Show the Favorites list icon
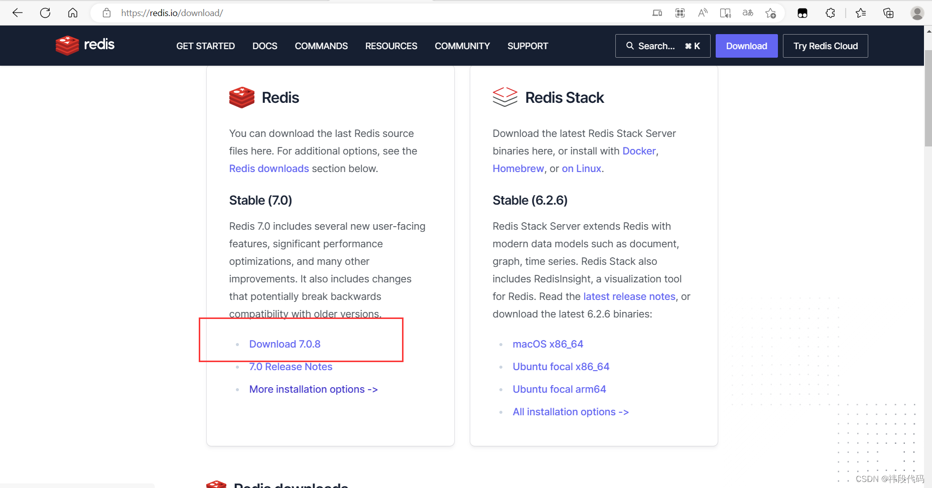932x488 pixels. tap(861, 13)
